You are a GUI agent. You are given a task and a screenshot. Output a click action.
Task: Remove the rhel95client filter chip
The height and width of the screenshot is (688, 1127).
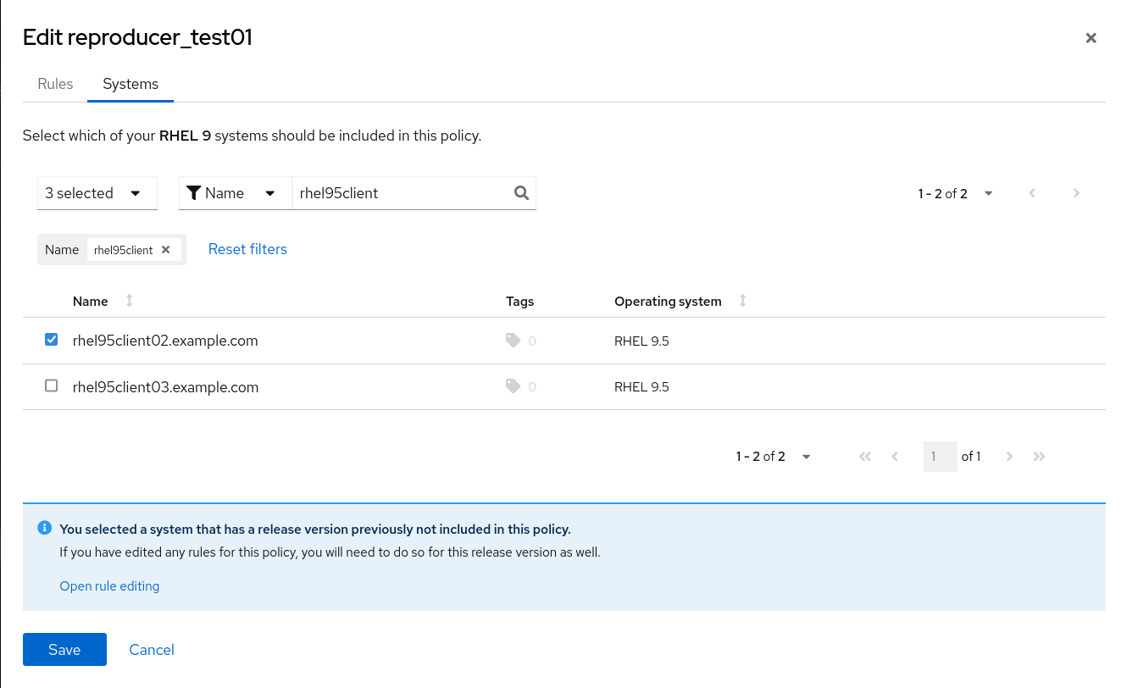pyautogui.click(x=166, y=250)
